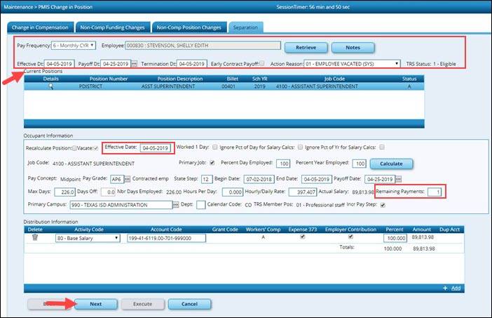The width and height of the screenshot is (492, 318).
Task: Click the plus icon beside Add
Action: (444, 288)
